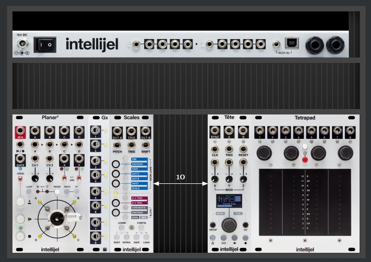
Task: Click the SETUP button on Tête
Action: [213, 225]
